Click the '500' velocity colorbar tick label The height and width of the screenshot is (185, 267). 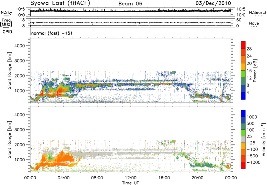(251, 123)
